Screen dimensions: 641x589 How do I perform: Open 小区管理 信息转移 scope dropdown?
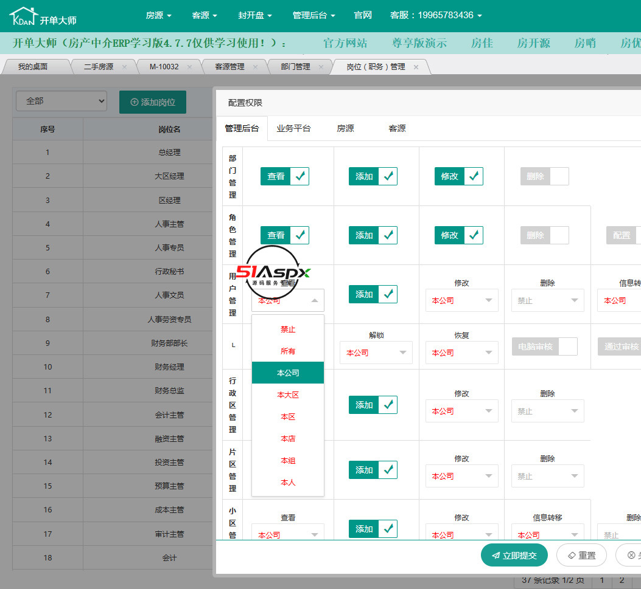click(x=547, y=531)
